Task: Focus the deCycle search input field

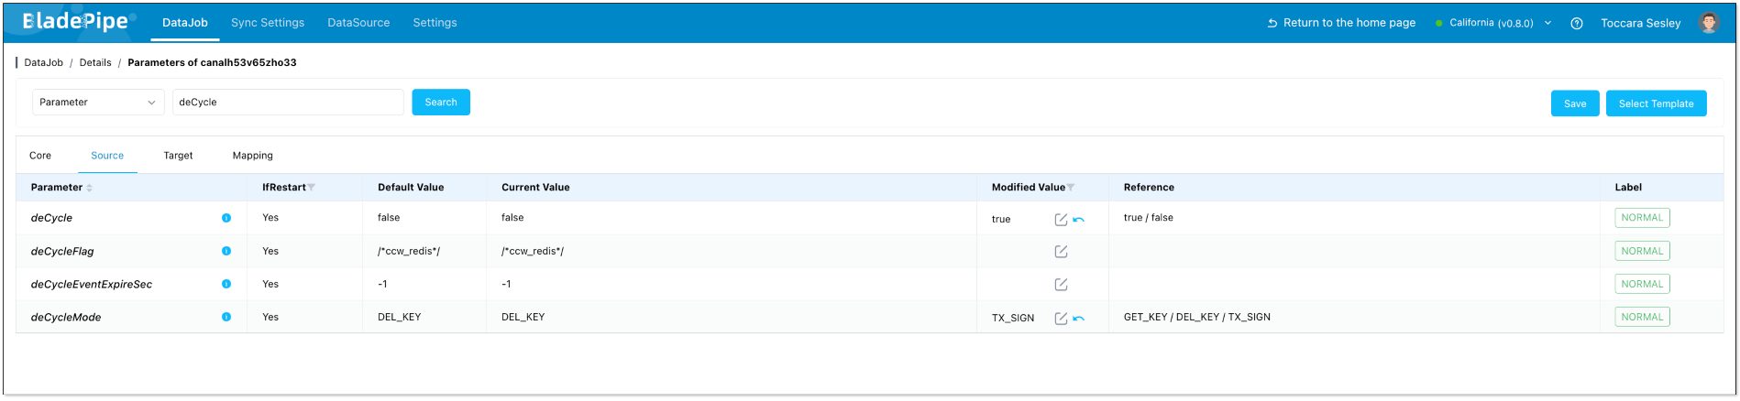Action: click(288, 103)
